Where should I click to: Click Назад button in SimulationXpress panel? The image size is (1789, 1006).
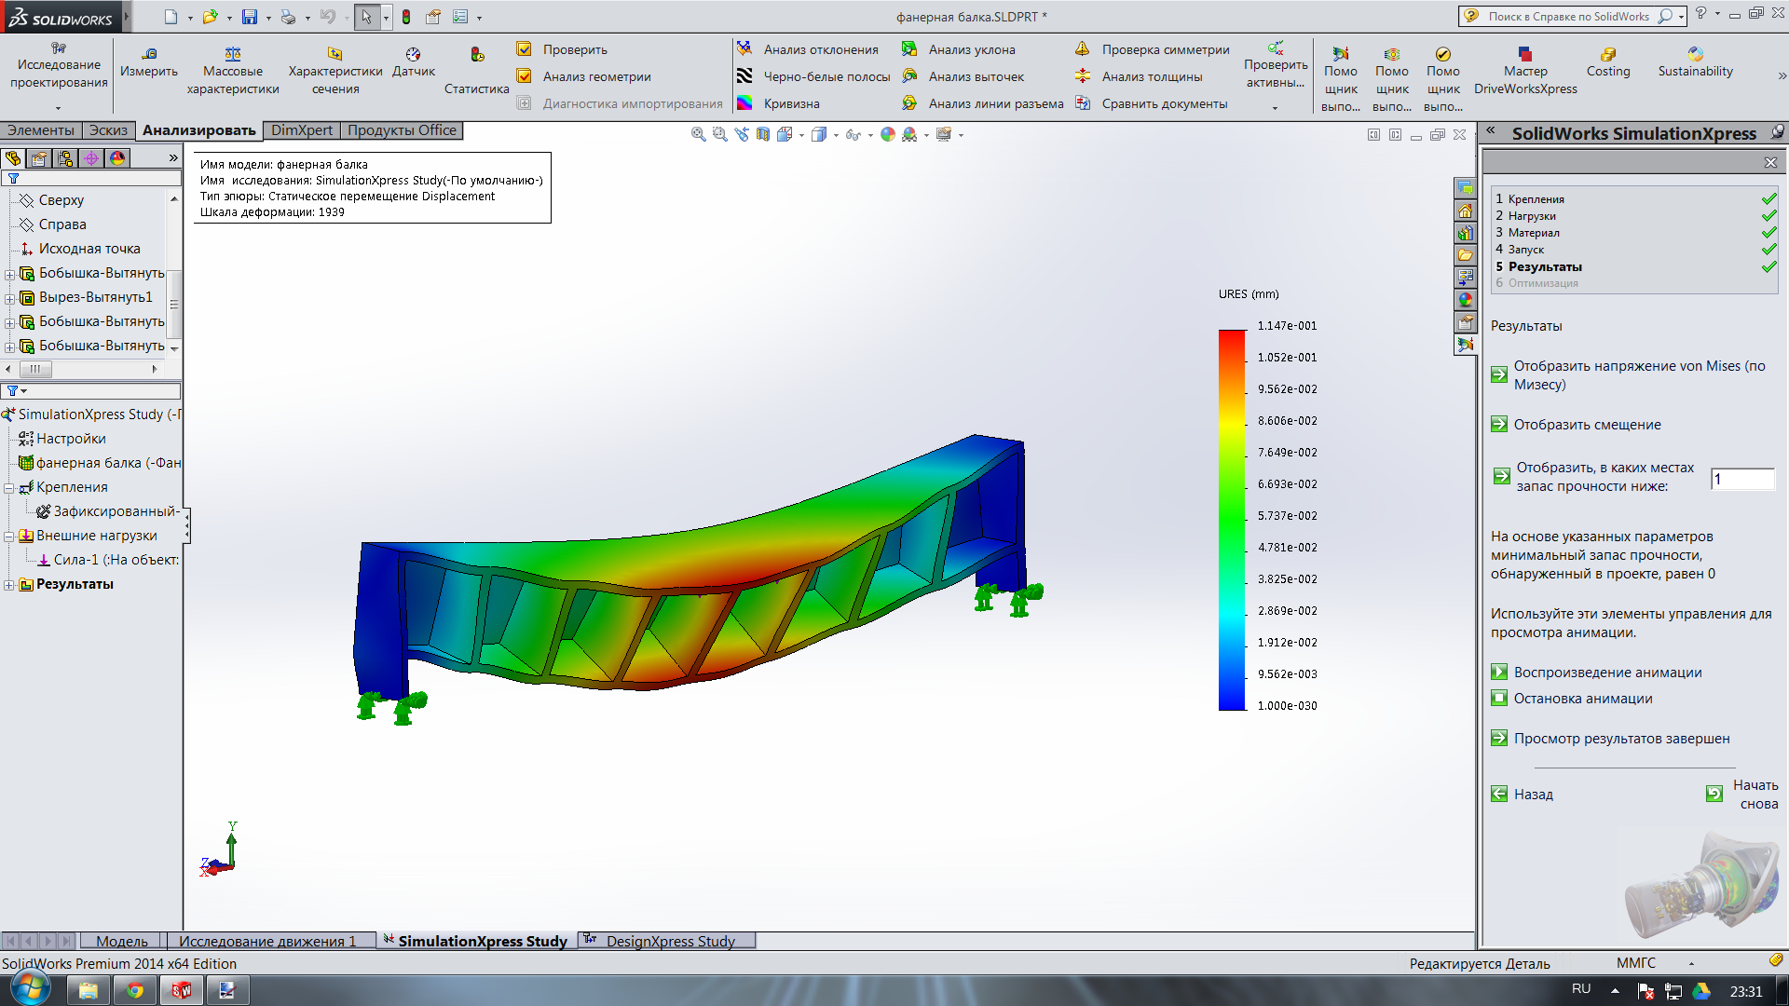1499,795
